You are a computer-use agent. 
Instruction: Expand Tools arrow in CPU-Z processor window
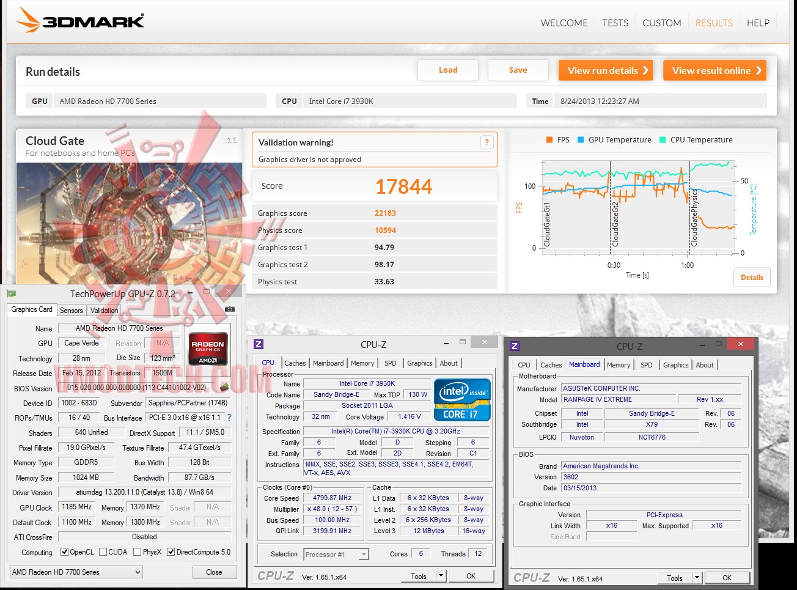[441, 576]
